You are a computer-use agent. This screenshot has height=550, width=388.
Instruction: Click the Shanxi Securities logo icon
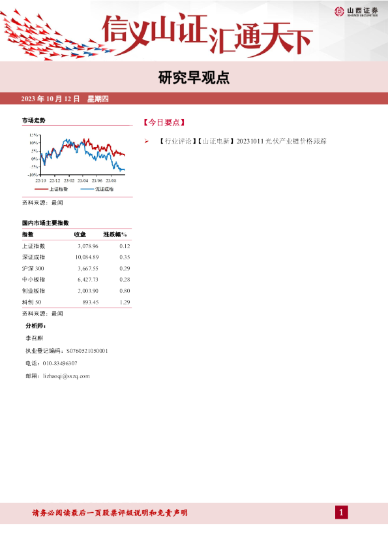pyautogui.click(x=339, y=12)
